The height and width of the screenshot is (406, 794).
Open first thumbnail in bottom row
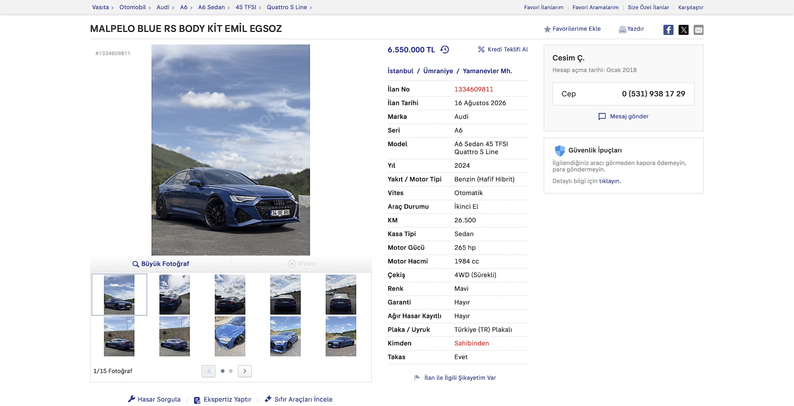119,336
